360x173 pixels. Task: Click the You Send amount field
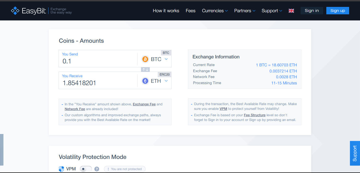point(98,59)
